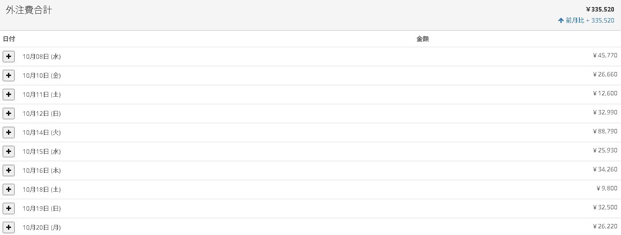621x235 pixels.
Task: Click the ¥9,800 amount cell
Action: pos(607,188)
